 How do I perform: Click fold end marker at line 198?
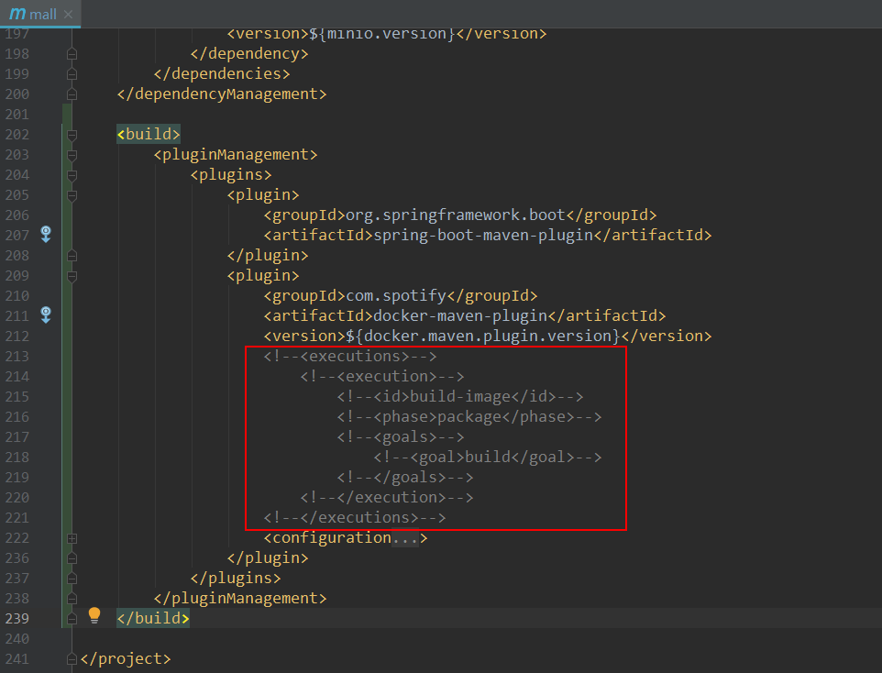(x=72, y=54)
